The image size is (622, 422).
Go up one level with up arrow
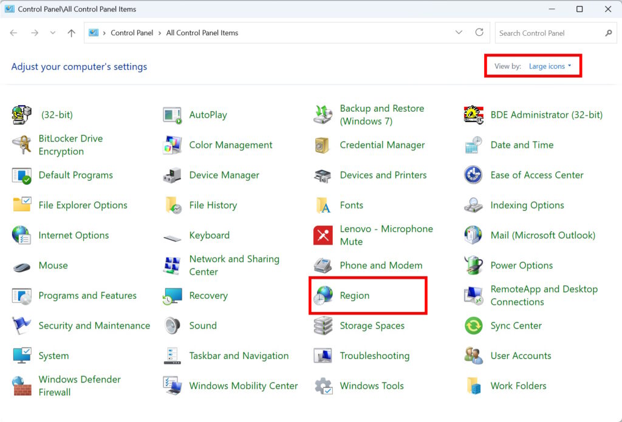72,33
